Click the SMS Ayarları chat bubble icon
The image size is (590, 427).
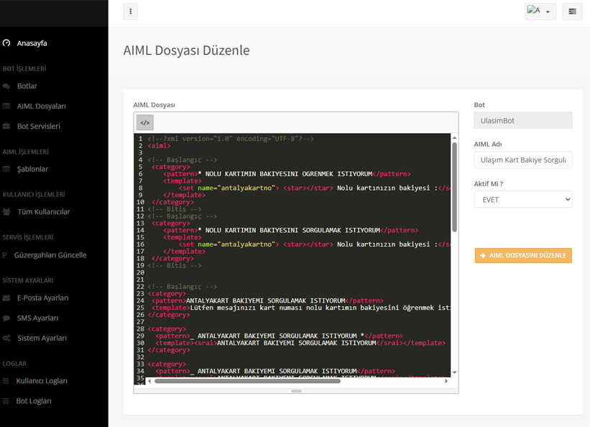[6, 318]
